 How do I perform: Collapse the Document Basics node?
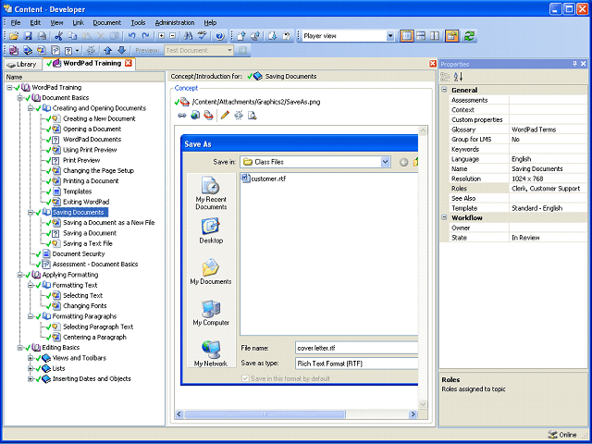point(19,98)
